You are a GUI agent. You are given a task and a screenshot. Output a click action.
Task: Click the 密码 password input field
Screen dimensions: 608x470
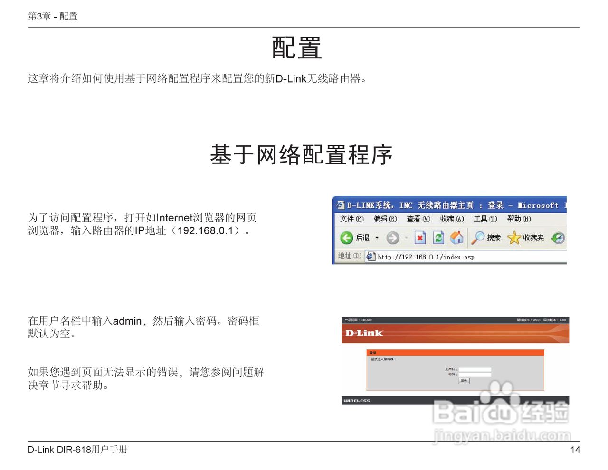pos(475,374)
